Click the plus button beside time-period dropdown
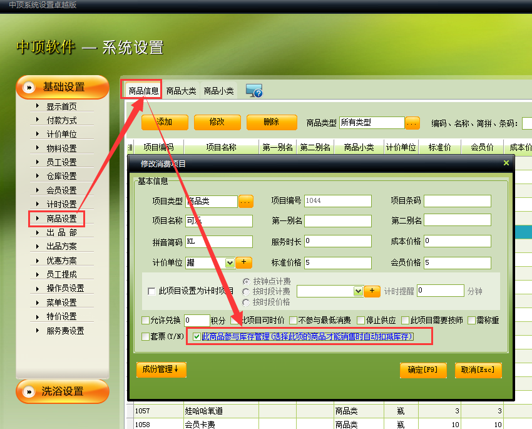The width and height of the screenshot is (532, 429). pyautogui.click(x=372, y=291)
